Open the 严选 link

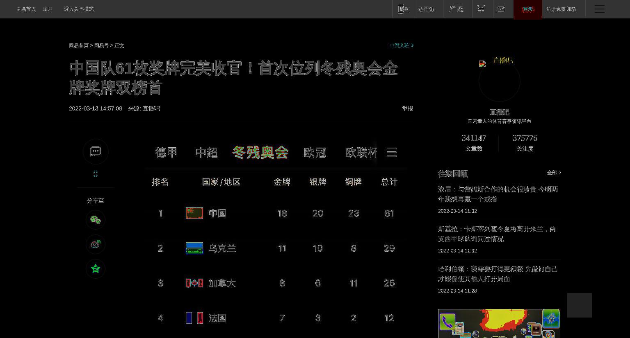[456, 9]
